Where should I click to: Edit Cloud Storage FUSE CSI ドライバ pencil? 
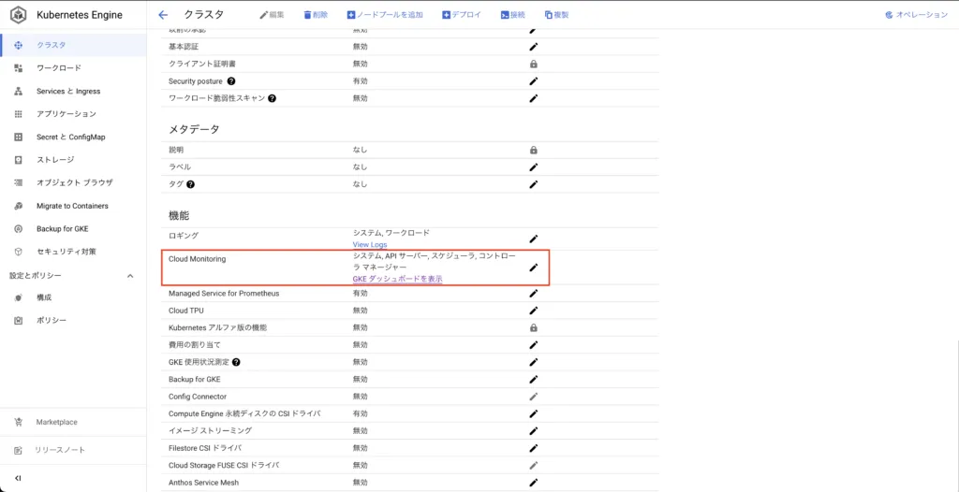point(533,465)
